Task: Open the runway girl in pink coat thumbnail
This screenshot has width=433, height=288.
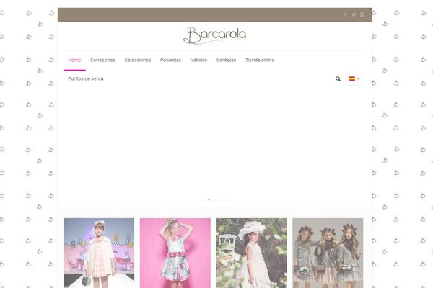Action: 99,253
